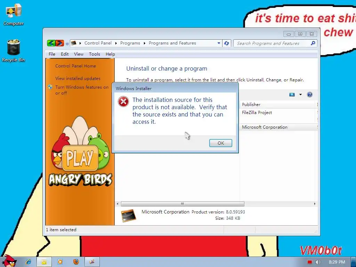Viewport: 356px width, 267px height.
Task: Click the Show desktop button
Action: click(353, 262)
